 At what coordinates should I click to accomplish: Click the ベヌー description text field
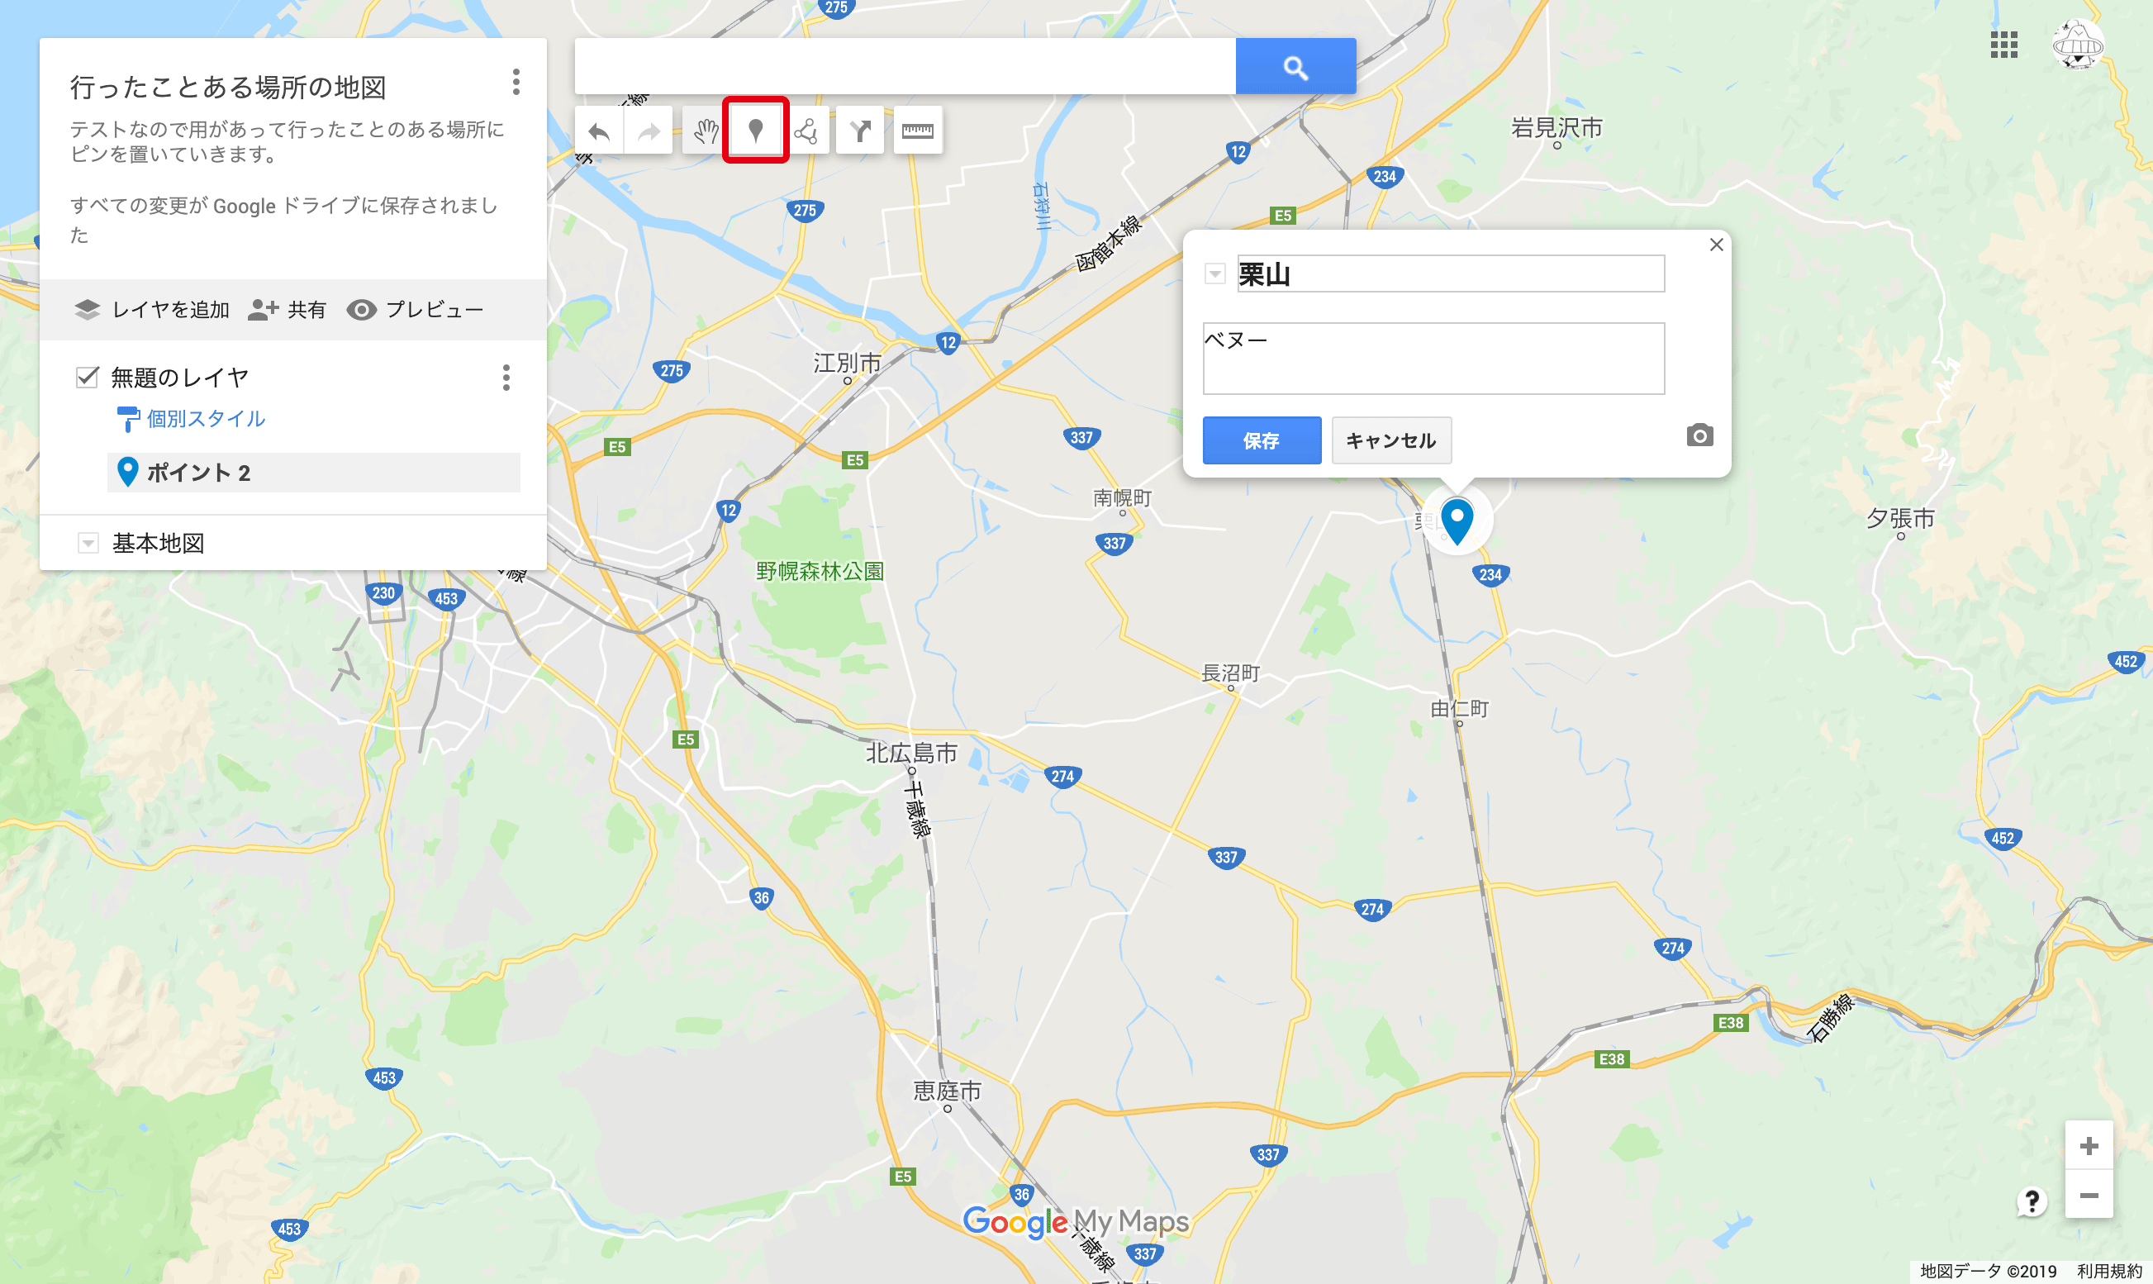[1433, 359]
